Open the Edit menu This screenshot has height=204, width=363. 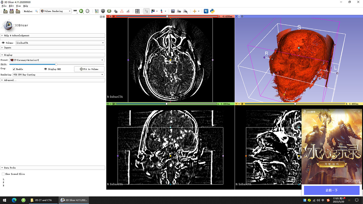(11, 6)
